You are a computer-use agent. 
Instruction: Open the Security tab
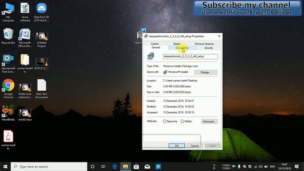click(x=209, y=48)
